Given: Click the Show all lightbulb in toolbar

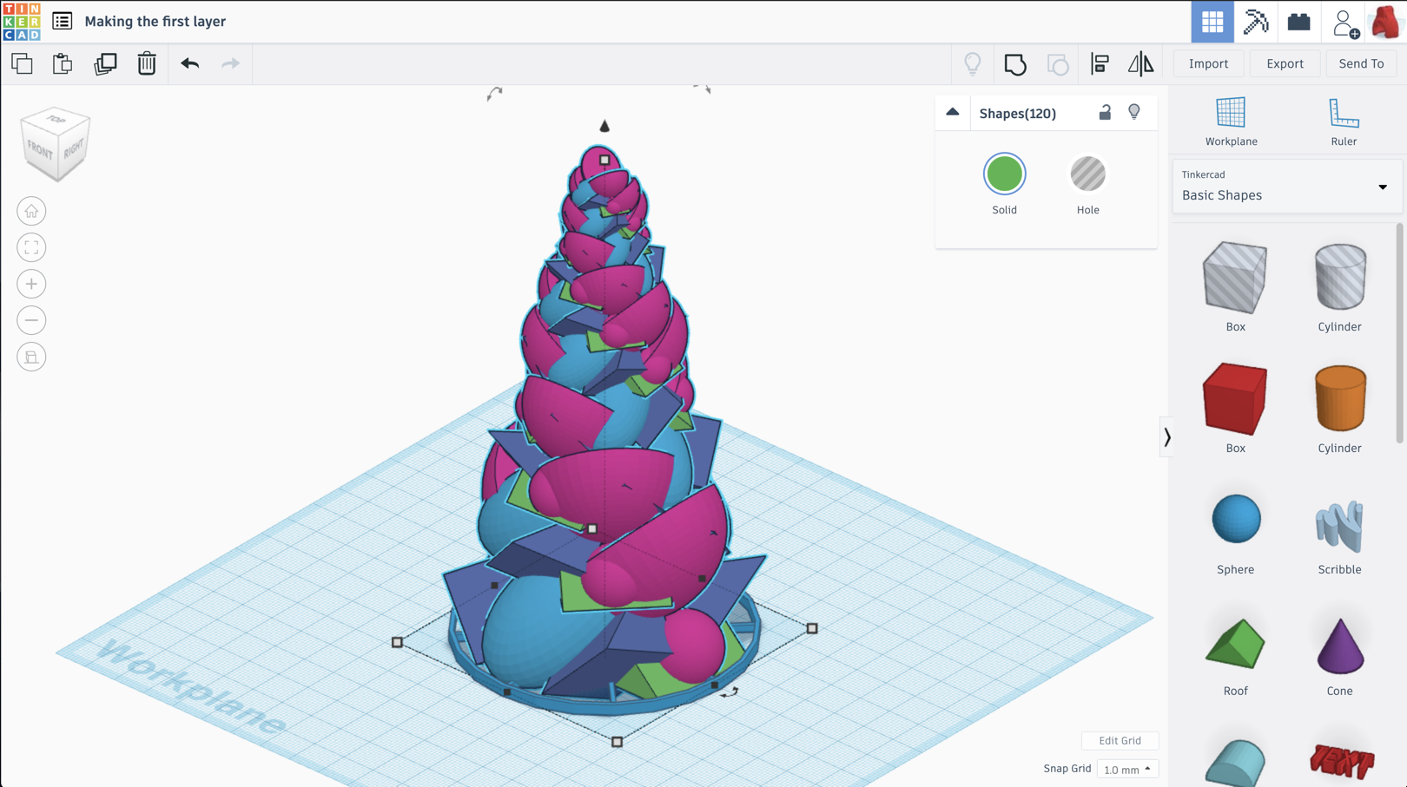Looking at the screenshot, I should click(x=973, y=63).
